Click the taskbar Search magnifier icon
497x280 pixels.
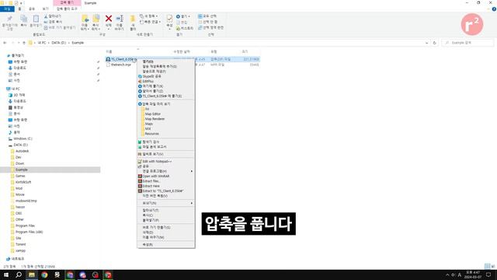point(19,275)
